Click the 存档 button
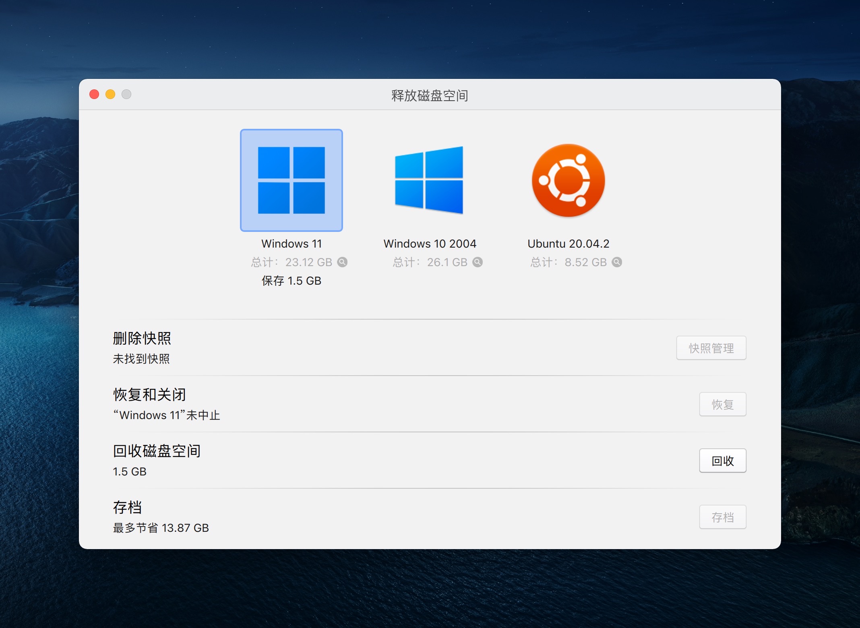Image resolution: width=860 pixels, height=628 pixels. (x=723, y=517)
